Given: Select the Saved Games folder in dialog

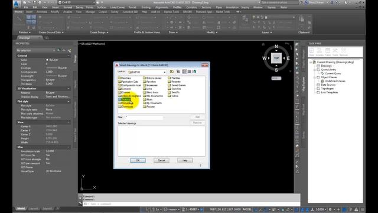Looking at the screenshot, I should click(177, 85).
